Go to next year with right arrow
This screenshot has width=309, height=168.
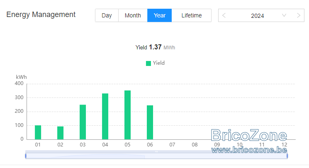pos(299,15)
